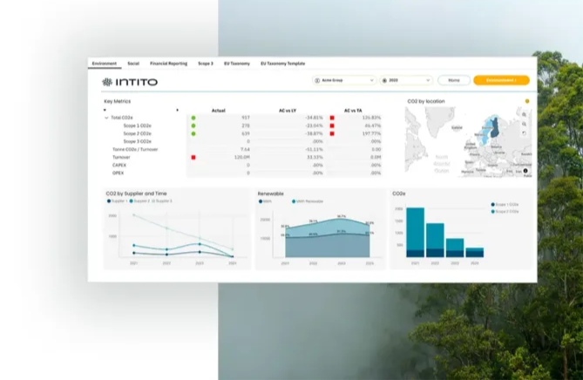Click the AC vs TA column header
583x380 pixels.
(353, 111)
